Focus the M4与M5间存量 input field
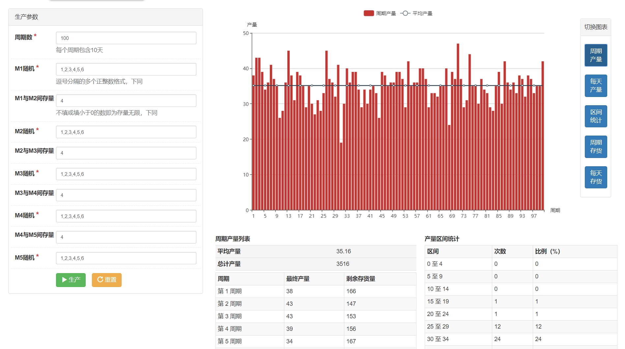The image size is (625, 349). (x=126, y=237)
